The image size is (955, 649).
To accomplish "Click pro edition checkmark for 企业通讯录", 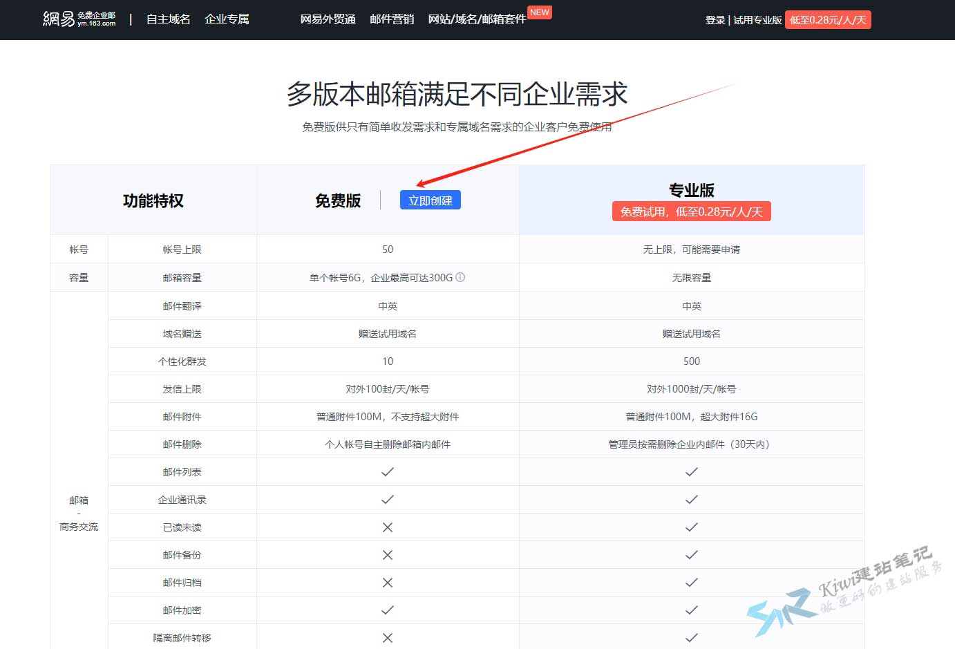I will [x=692, y=499].
